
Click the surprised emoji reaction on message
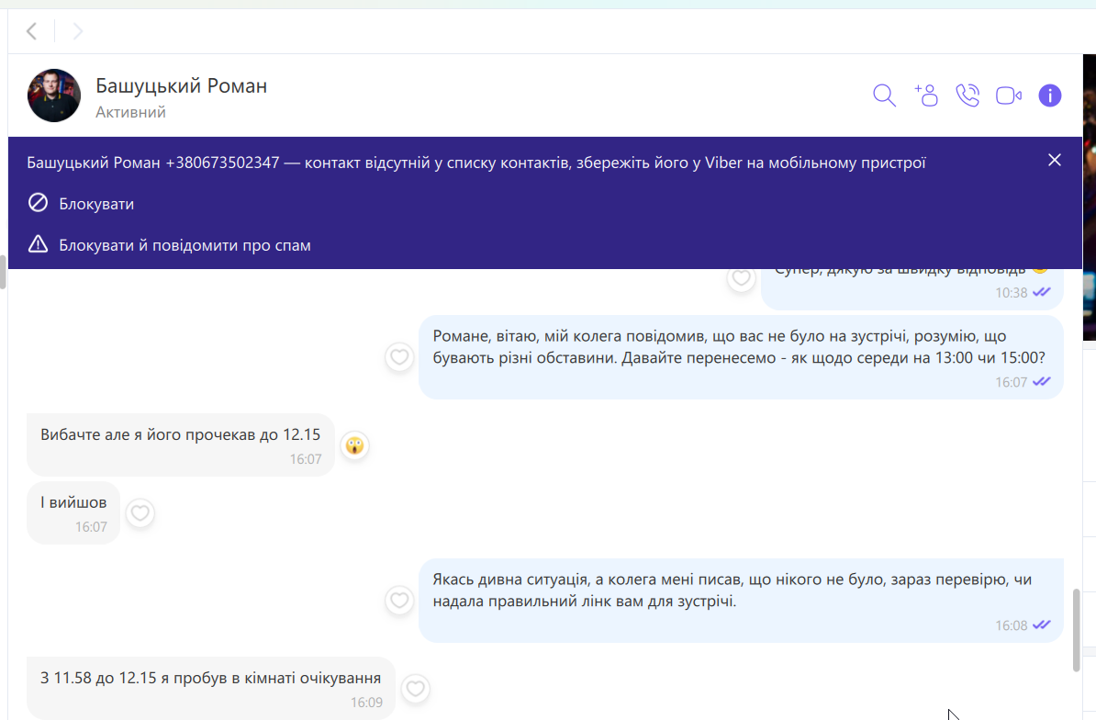[354, 445]
